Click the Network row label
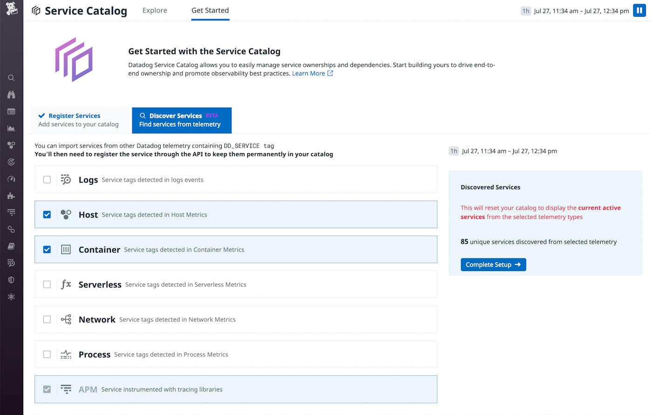The height and width of the screenshot is (415, 652). (97, 320)
